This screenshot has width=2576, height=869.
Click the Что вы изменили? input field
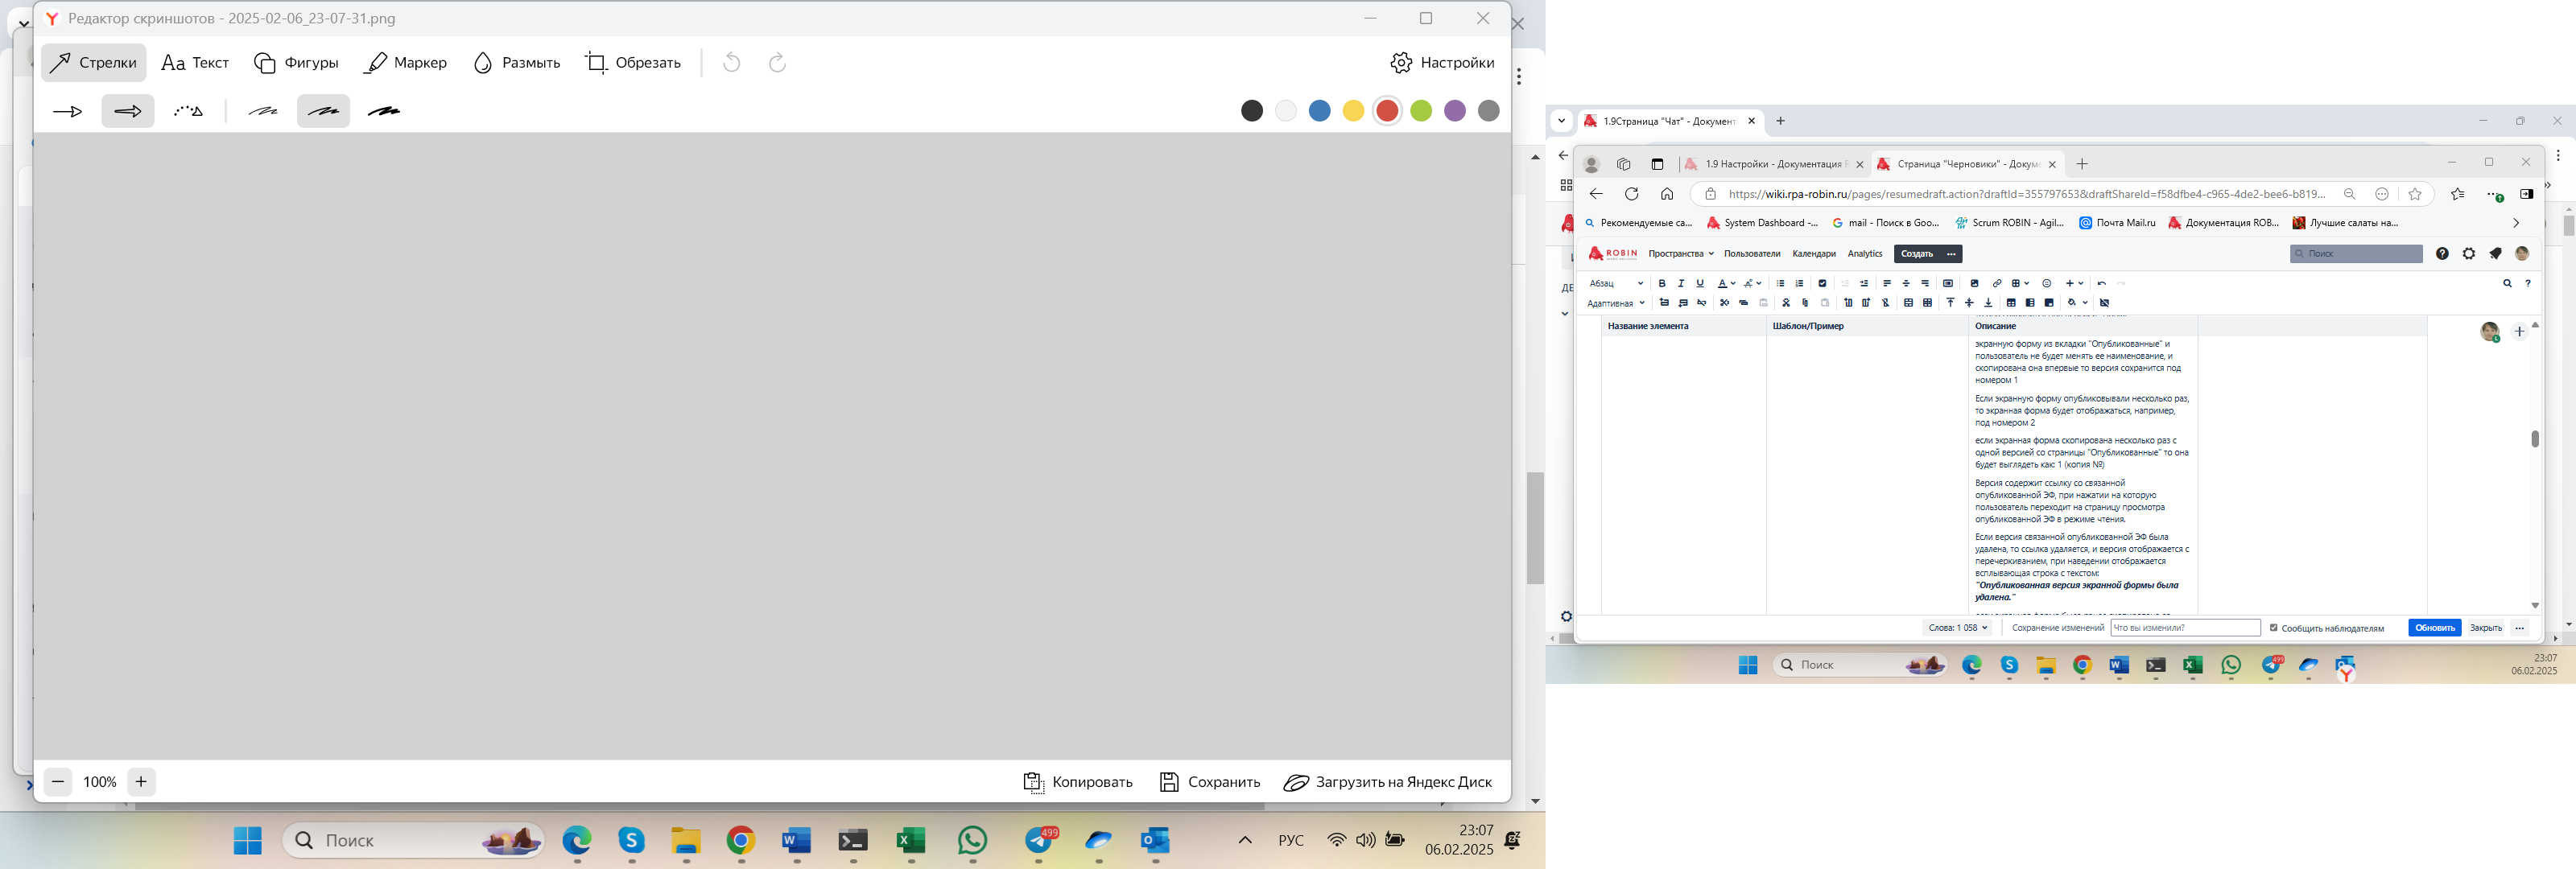click(x=2185, y=628)
